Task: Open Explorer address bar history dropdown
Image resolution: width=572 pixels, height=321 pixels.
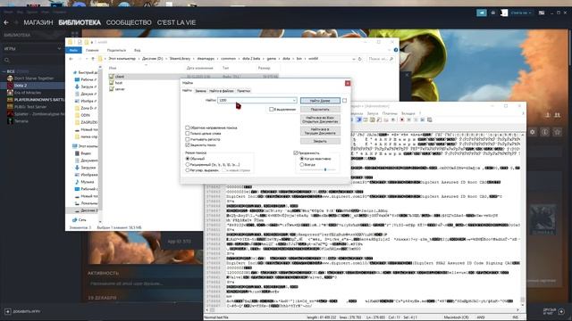Action: (354, 59)
